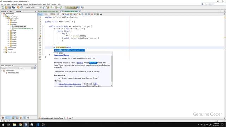Close the Navigator panel tab
226x127 pixels.
click(13, 66)
